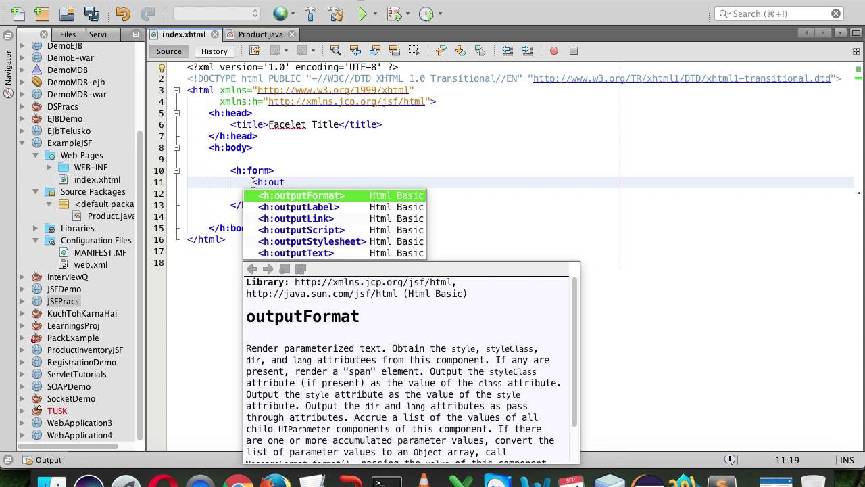865x487 pixels.
Task: Click forward arrow in documentation popup
Action: (x=268, y=269)
